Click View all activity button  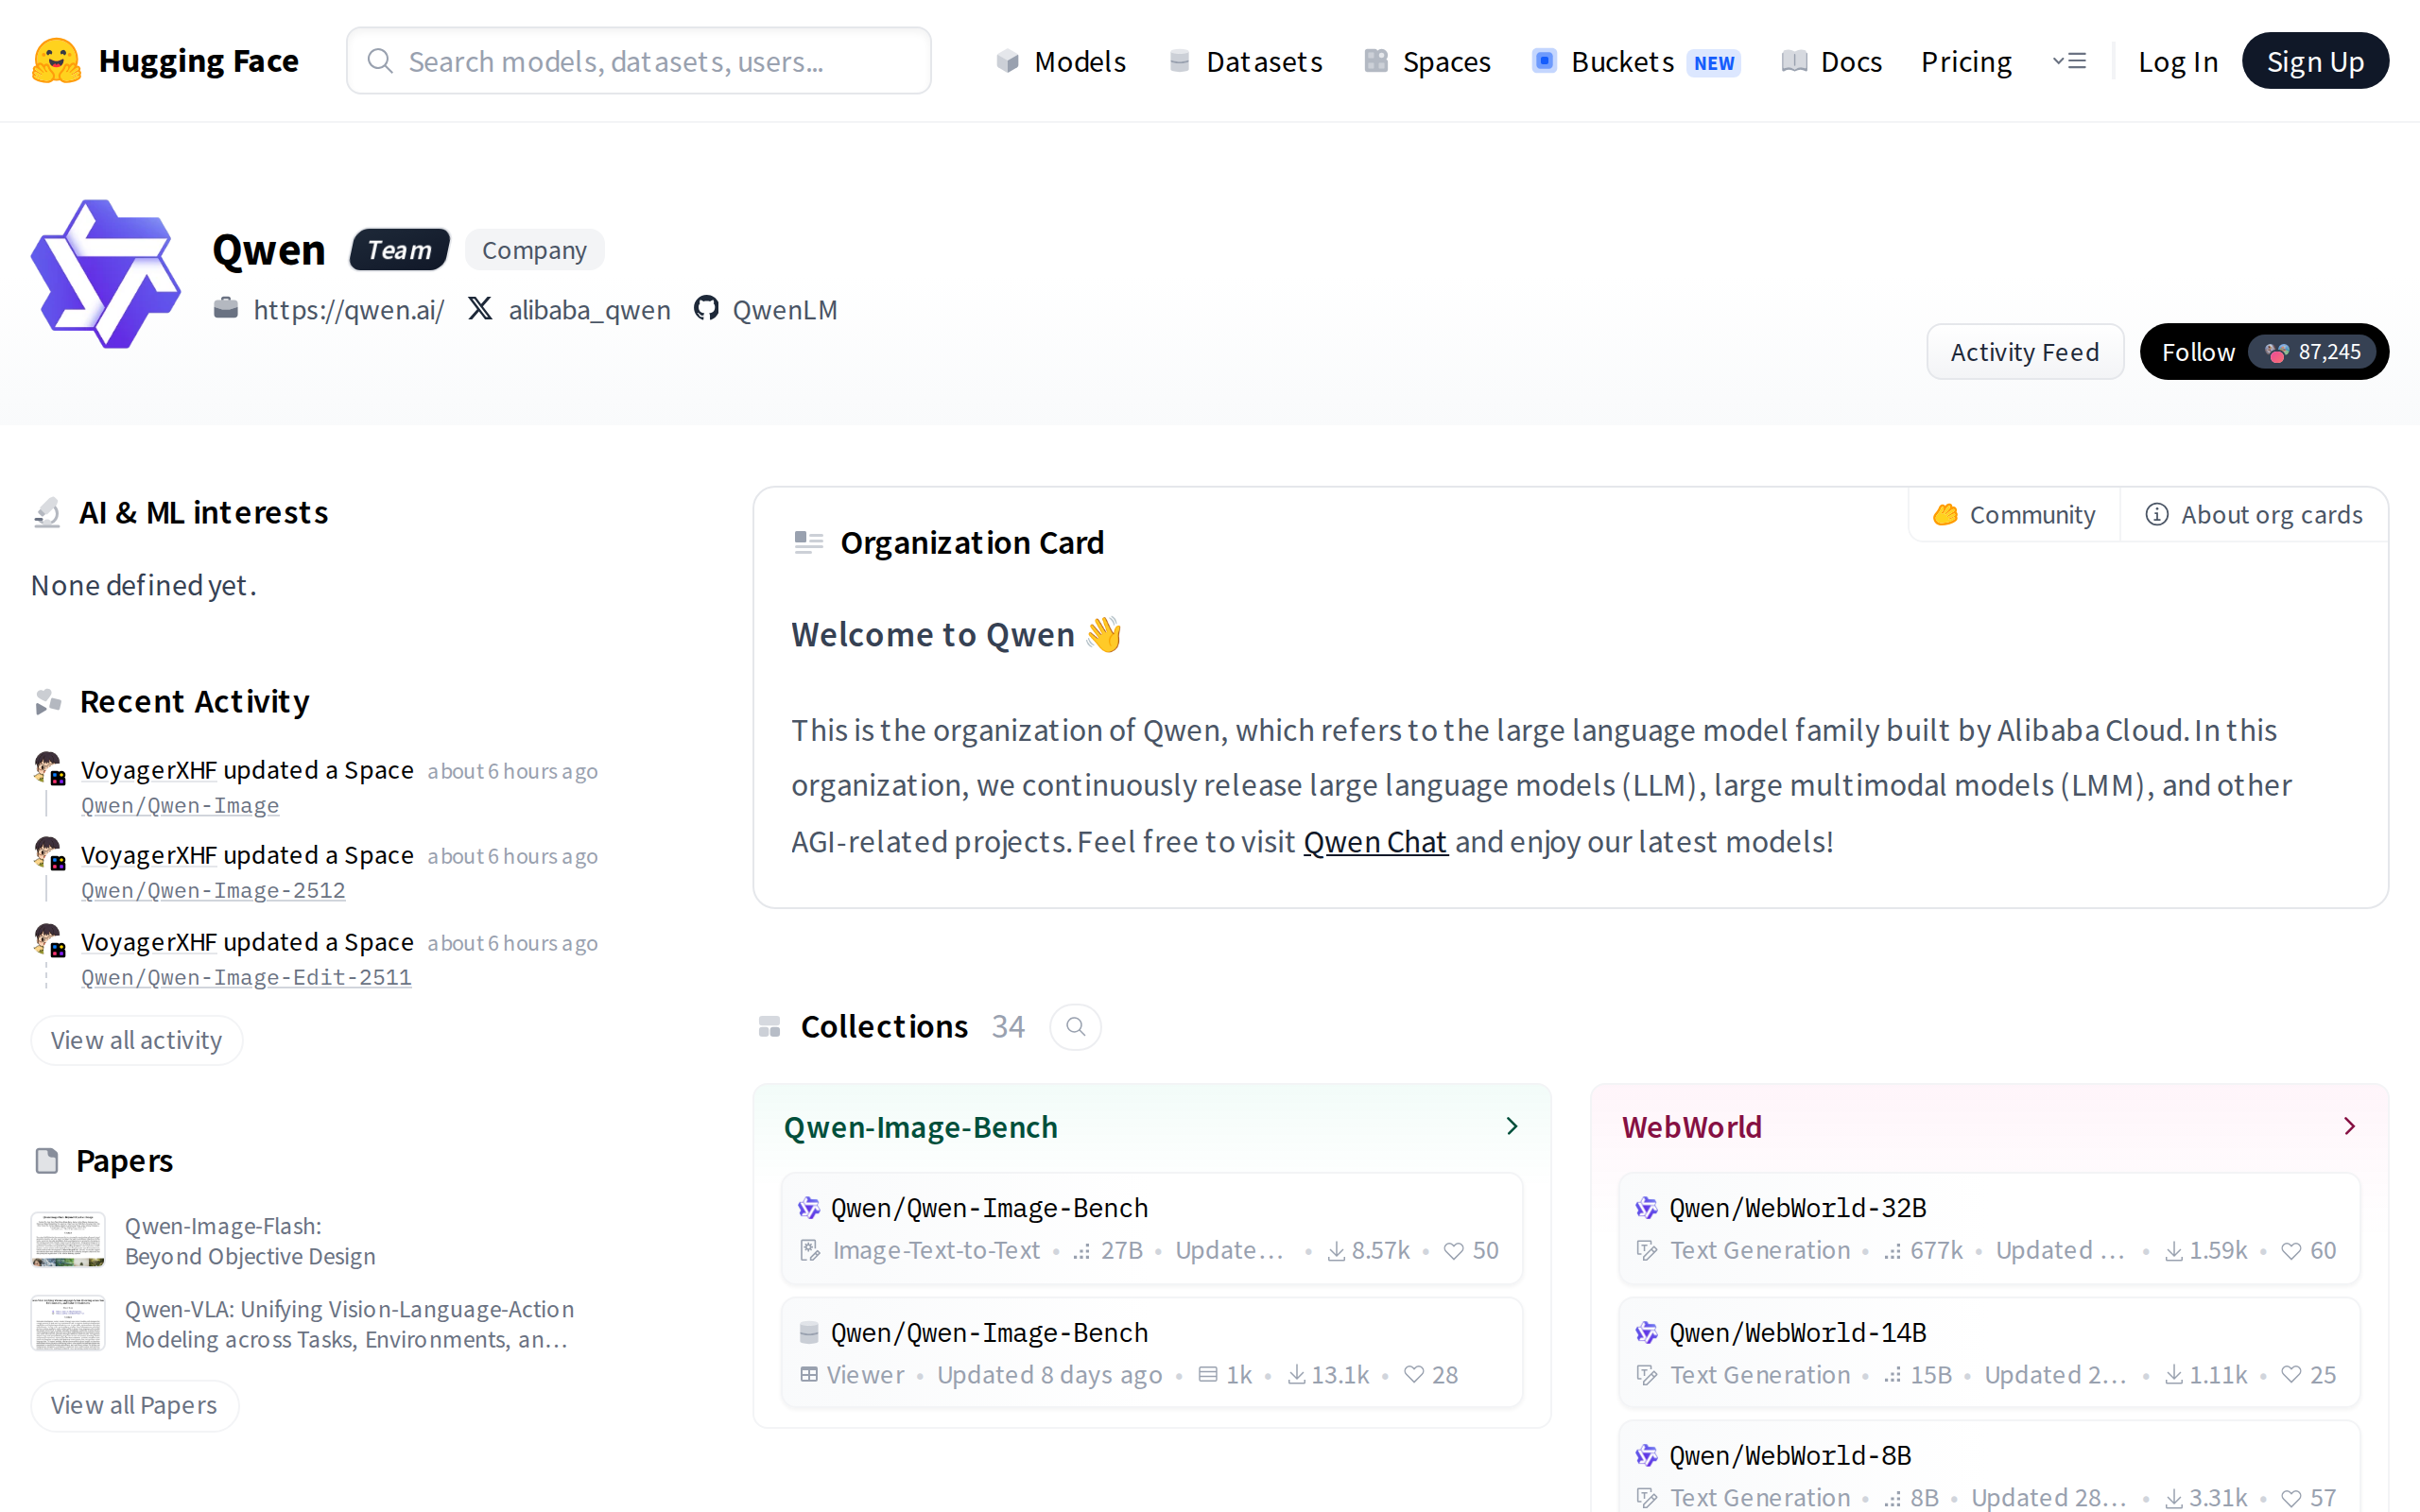click(x=136, y=1041)
